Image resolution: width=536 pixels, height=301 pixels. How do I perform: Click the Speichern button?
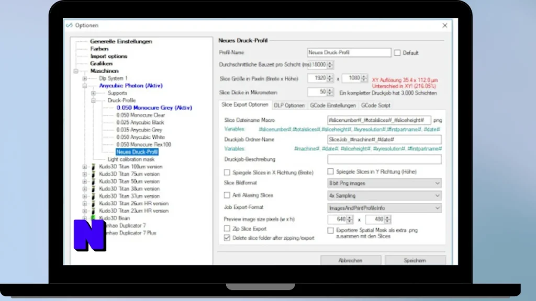coord(415,260)
